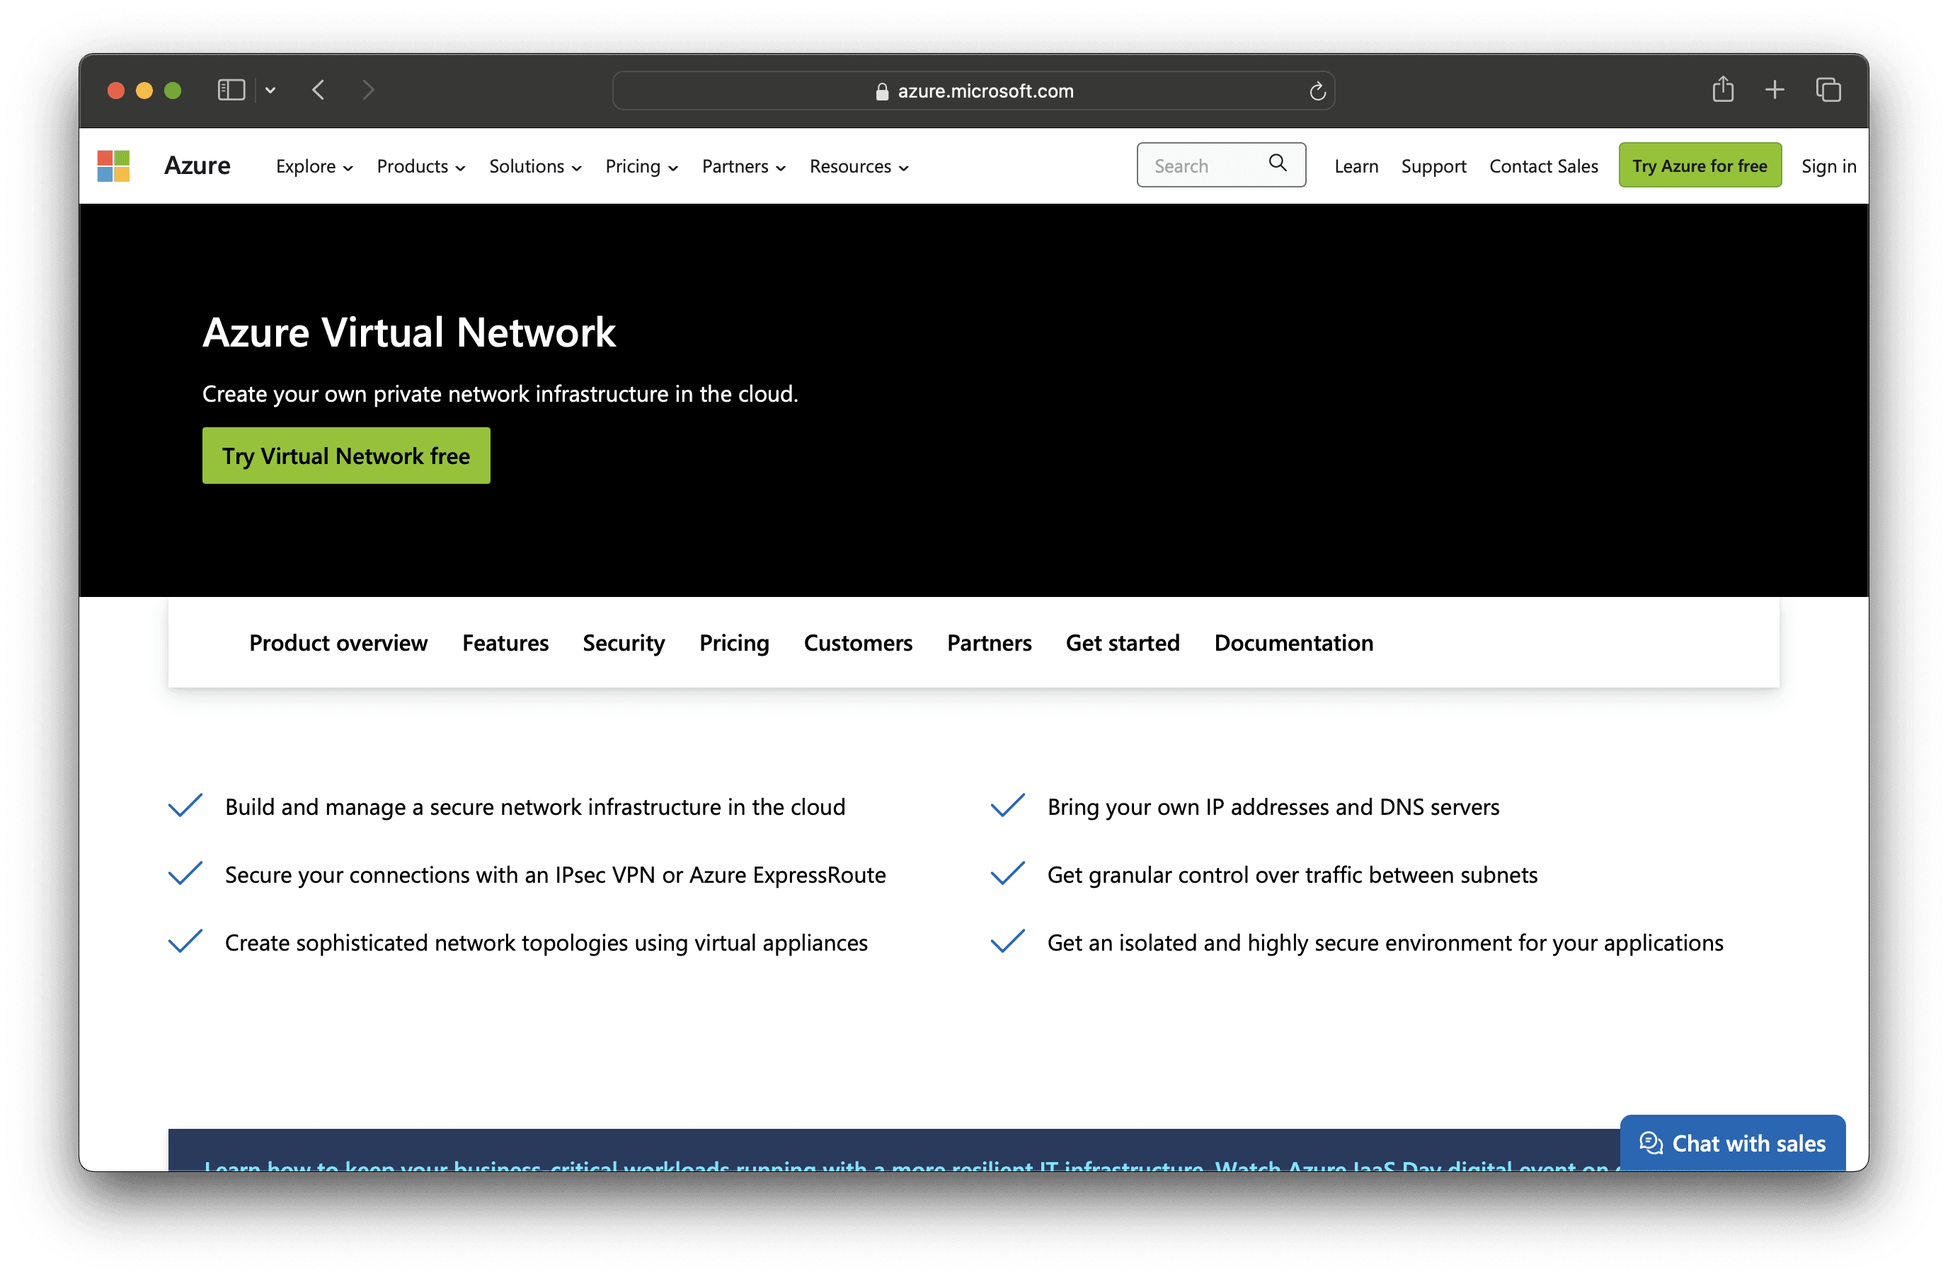Switch to the Documentation tab

tap(1293, 643)
